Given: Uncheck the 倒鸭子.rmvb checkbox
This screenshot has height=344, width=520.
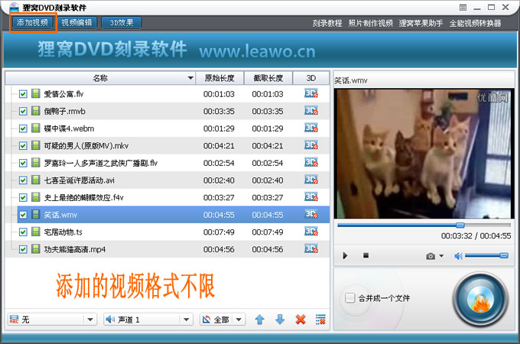Looking at the screenshot, I should [23, 112].
